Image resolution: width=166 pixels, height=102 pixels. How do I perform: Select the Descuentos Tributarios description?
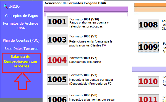pyautogui.click(x=85, y=62)
